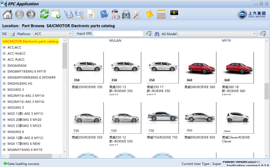
Task: Select MG5 13款-:MG 5 MY13- row
Action: pyautogui.click(x=26, y=114)
